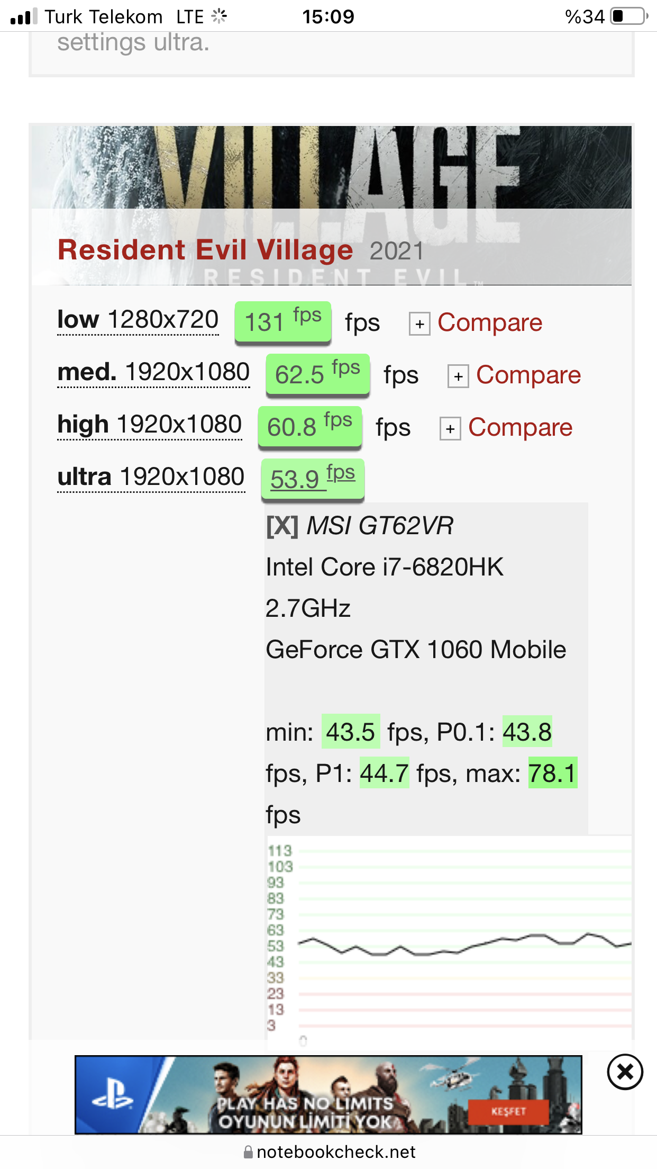Open the Resident Evil Village title link

(x=205, y=250)
